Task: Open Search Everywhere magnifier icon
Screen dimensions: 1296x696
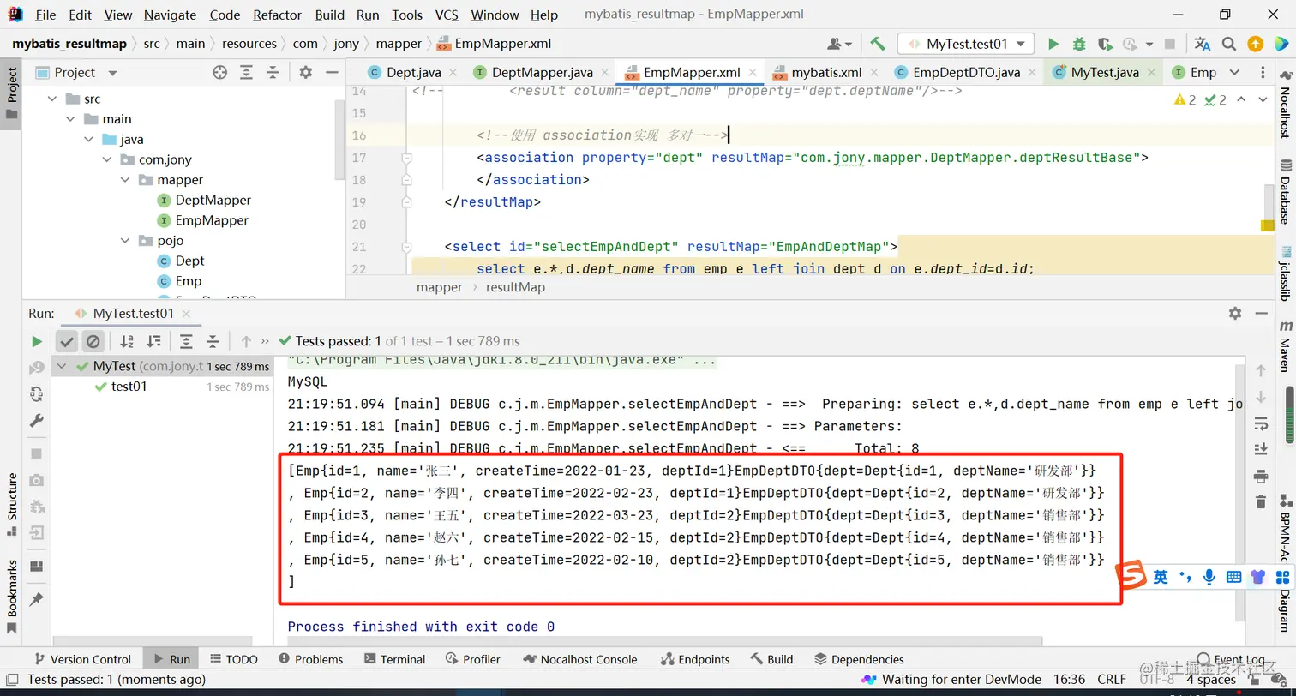Action: [x=1229, y=44]
